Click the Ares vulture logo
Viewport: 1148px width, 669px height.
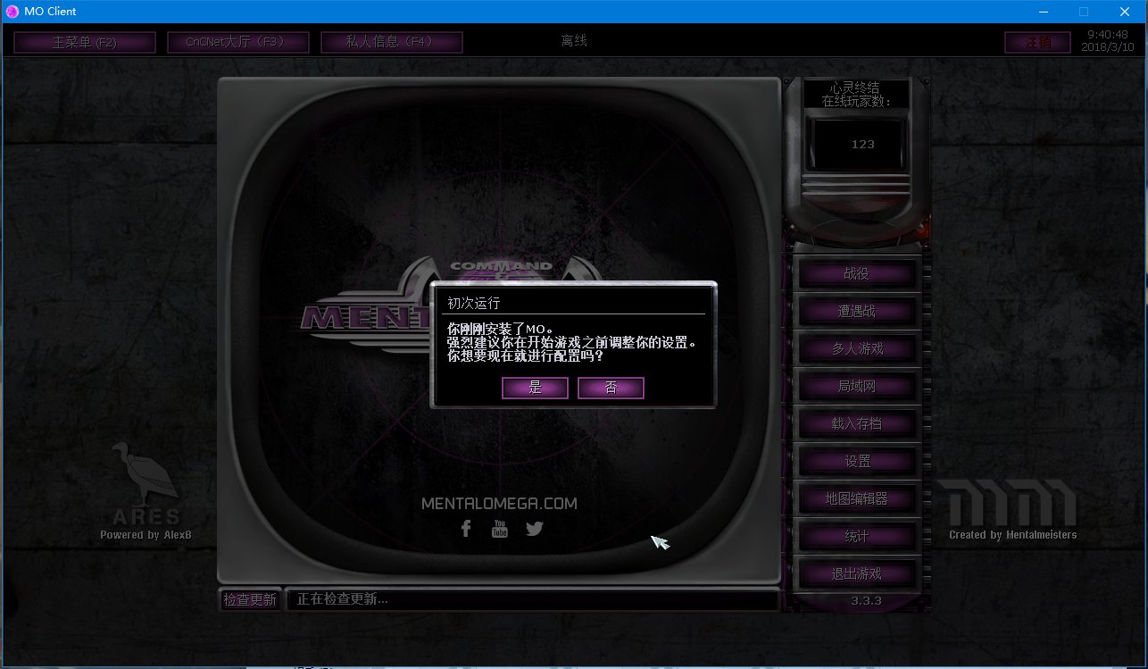coord(146,482)
